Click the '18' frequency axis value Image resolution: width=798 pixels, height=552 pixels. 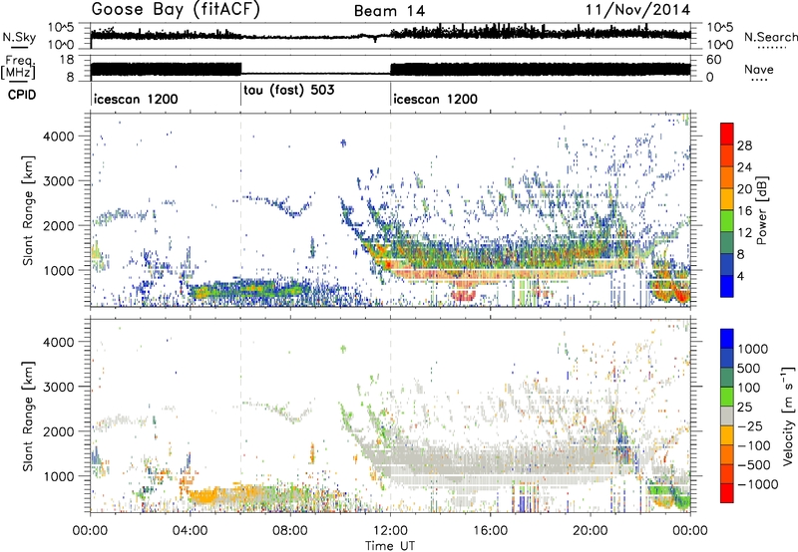pos(67,60)
